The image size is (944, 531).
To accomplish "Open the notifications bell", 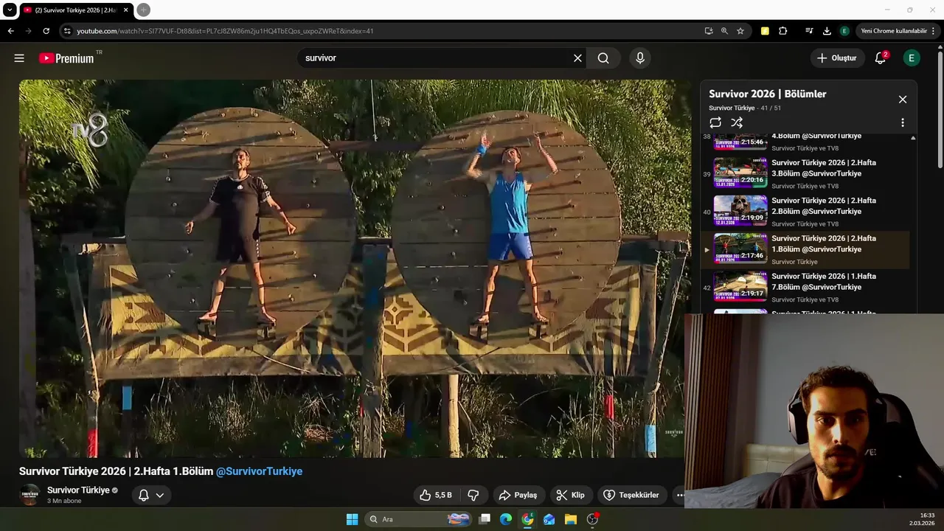I will tap(880, 58).
